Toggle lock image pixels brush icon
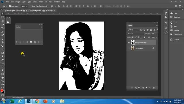184x104 pixels. [135, 38]
